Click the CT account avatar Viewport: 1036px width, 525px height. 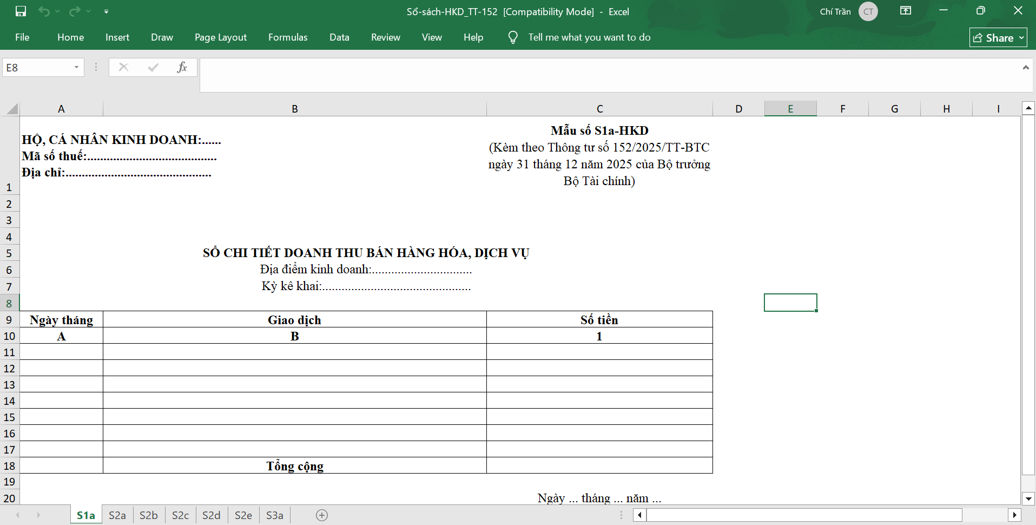click(868, 11)
